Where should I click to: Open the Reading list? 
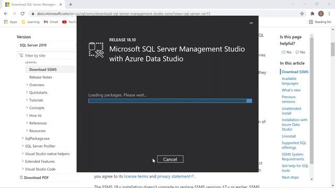(x=320, y=22)
